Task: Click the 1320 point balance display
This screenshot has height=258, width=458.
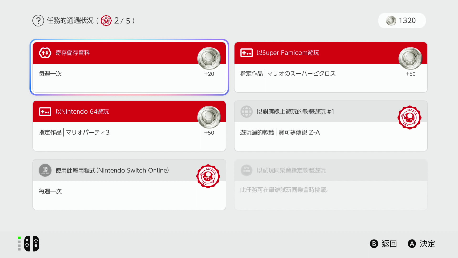Action: [x=402, y=20]
